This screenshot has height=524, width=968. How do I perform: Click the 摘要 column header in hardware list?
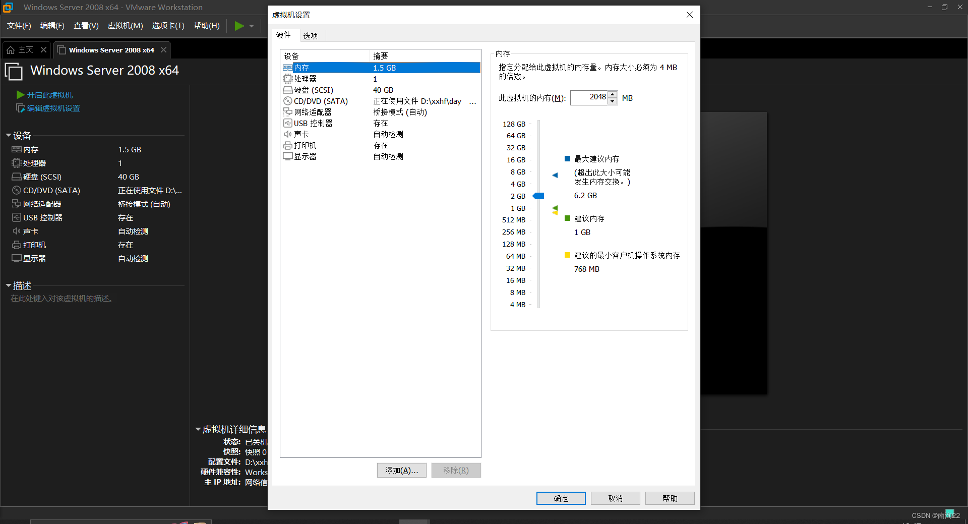(x=425, y=55)
